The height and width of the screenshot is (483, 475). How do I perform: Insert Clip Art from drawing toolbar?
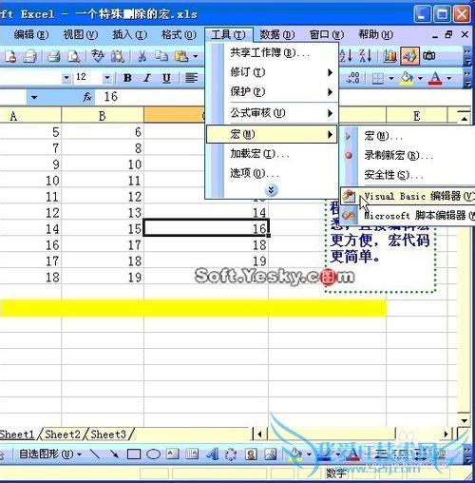pyautogui.click(x=251, y=454)
